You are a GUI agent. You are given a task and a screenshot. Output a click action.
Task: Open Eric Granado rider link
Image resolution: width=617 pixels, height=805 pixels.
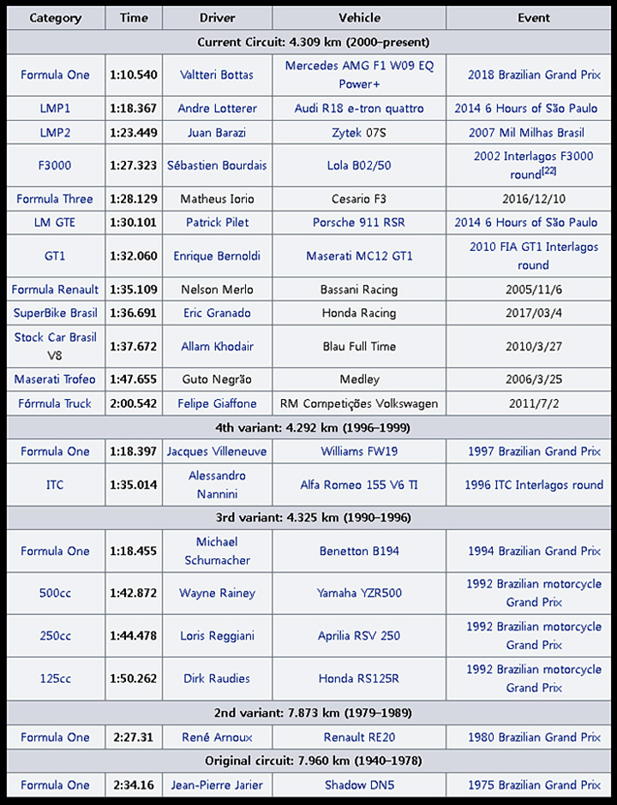217,313
